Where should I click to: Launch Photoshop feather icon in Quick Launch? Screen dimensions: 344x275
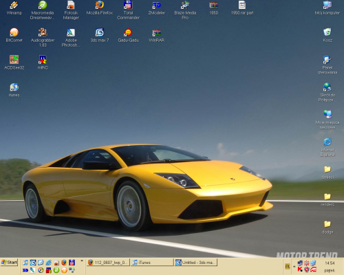(x=33, y=270)
